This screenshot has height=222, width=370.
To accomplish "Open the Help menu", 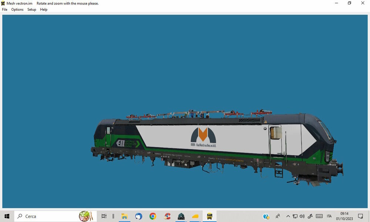I will point(44,10).
